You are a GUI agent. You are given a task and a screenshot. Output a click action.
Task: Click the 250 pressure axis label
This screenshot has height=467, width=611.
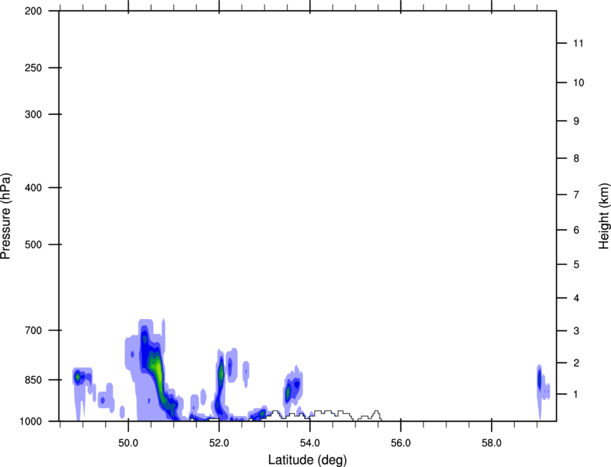pyautogui.click(x=33, y=68)
